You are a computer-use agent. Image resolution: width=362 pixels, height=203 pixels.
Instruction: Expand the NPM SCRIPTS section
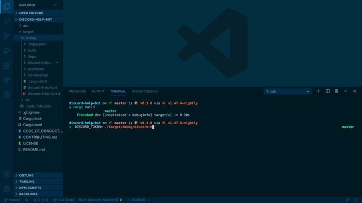point(38,188)
